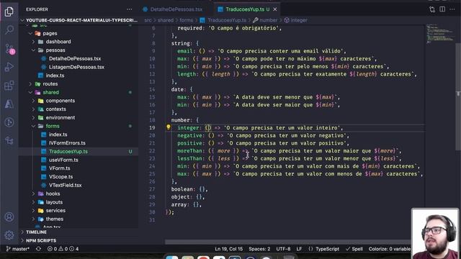Click Ln 19, Col 15 cursor position
The height and width of the screenshot is (259, 461).
229,249
